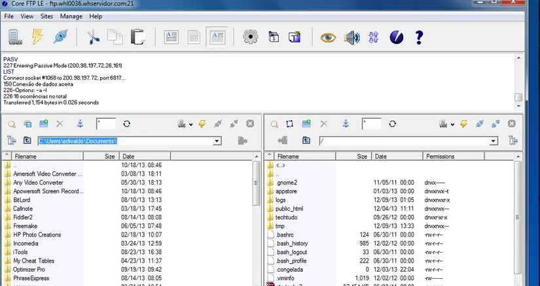Image resolution: width=540 pixels, height=286 pixels.
Task: Expand the local path combo dropdown arrow
Action: (x=217, y=141)
